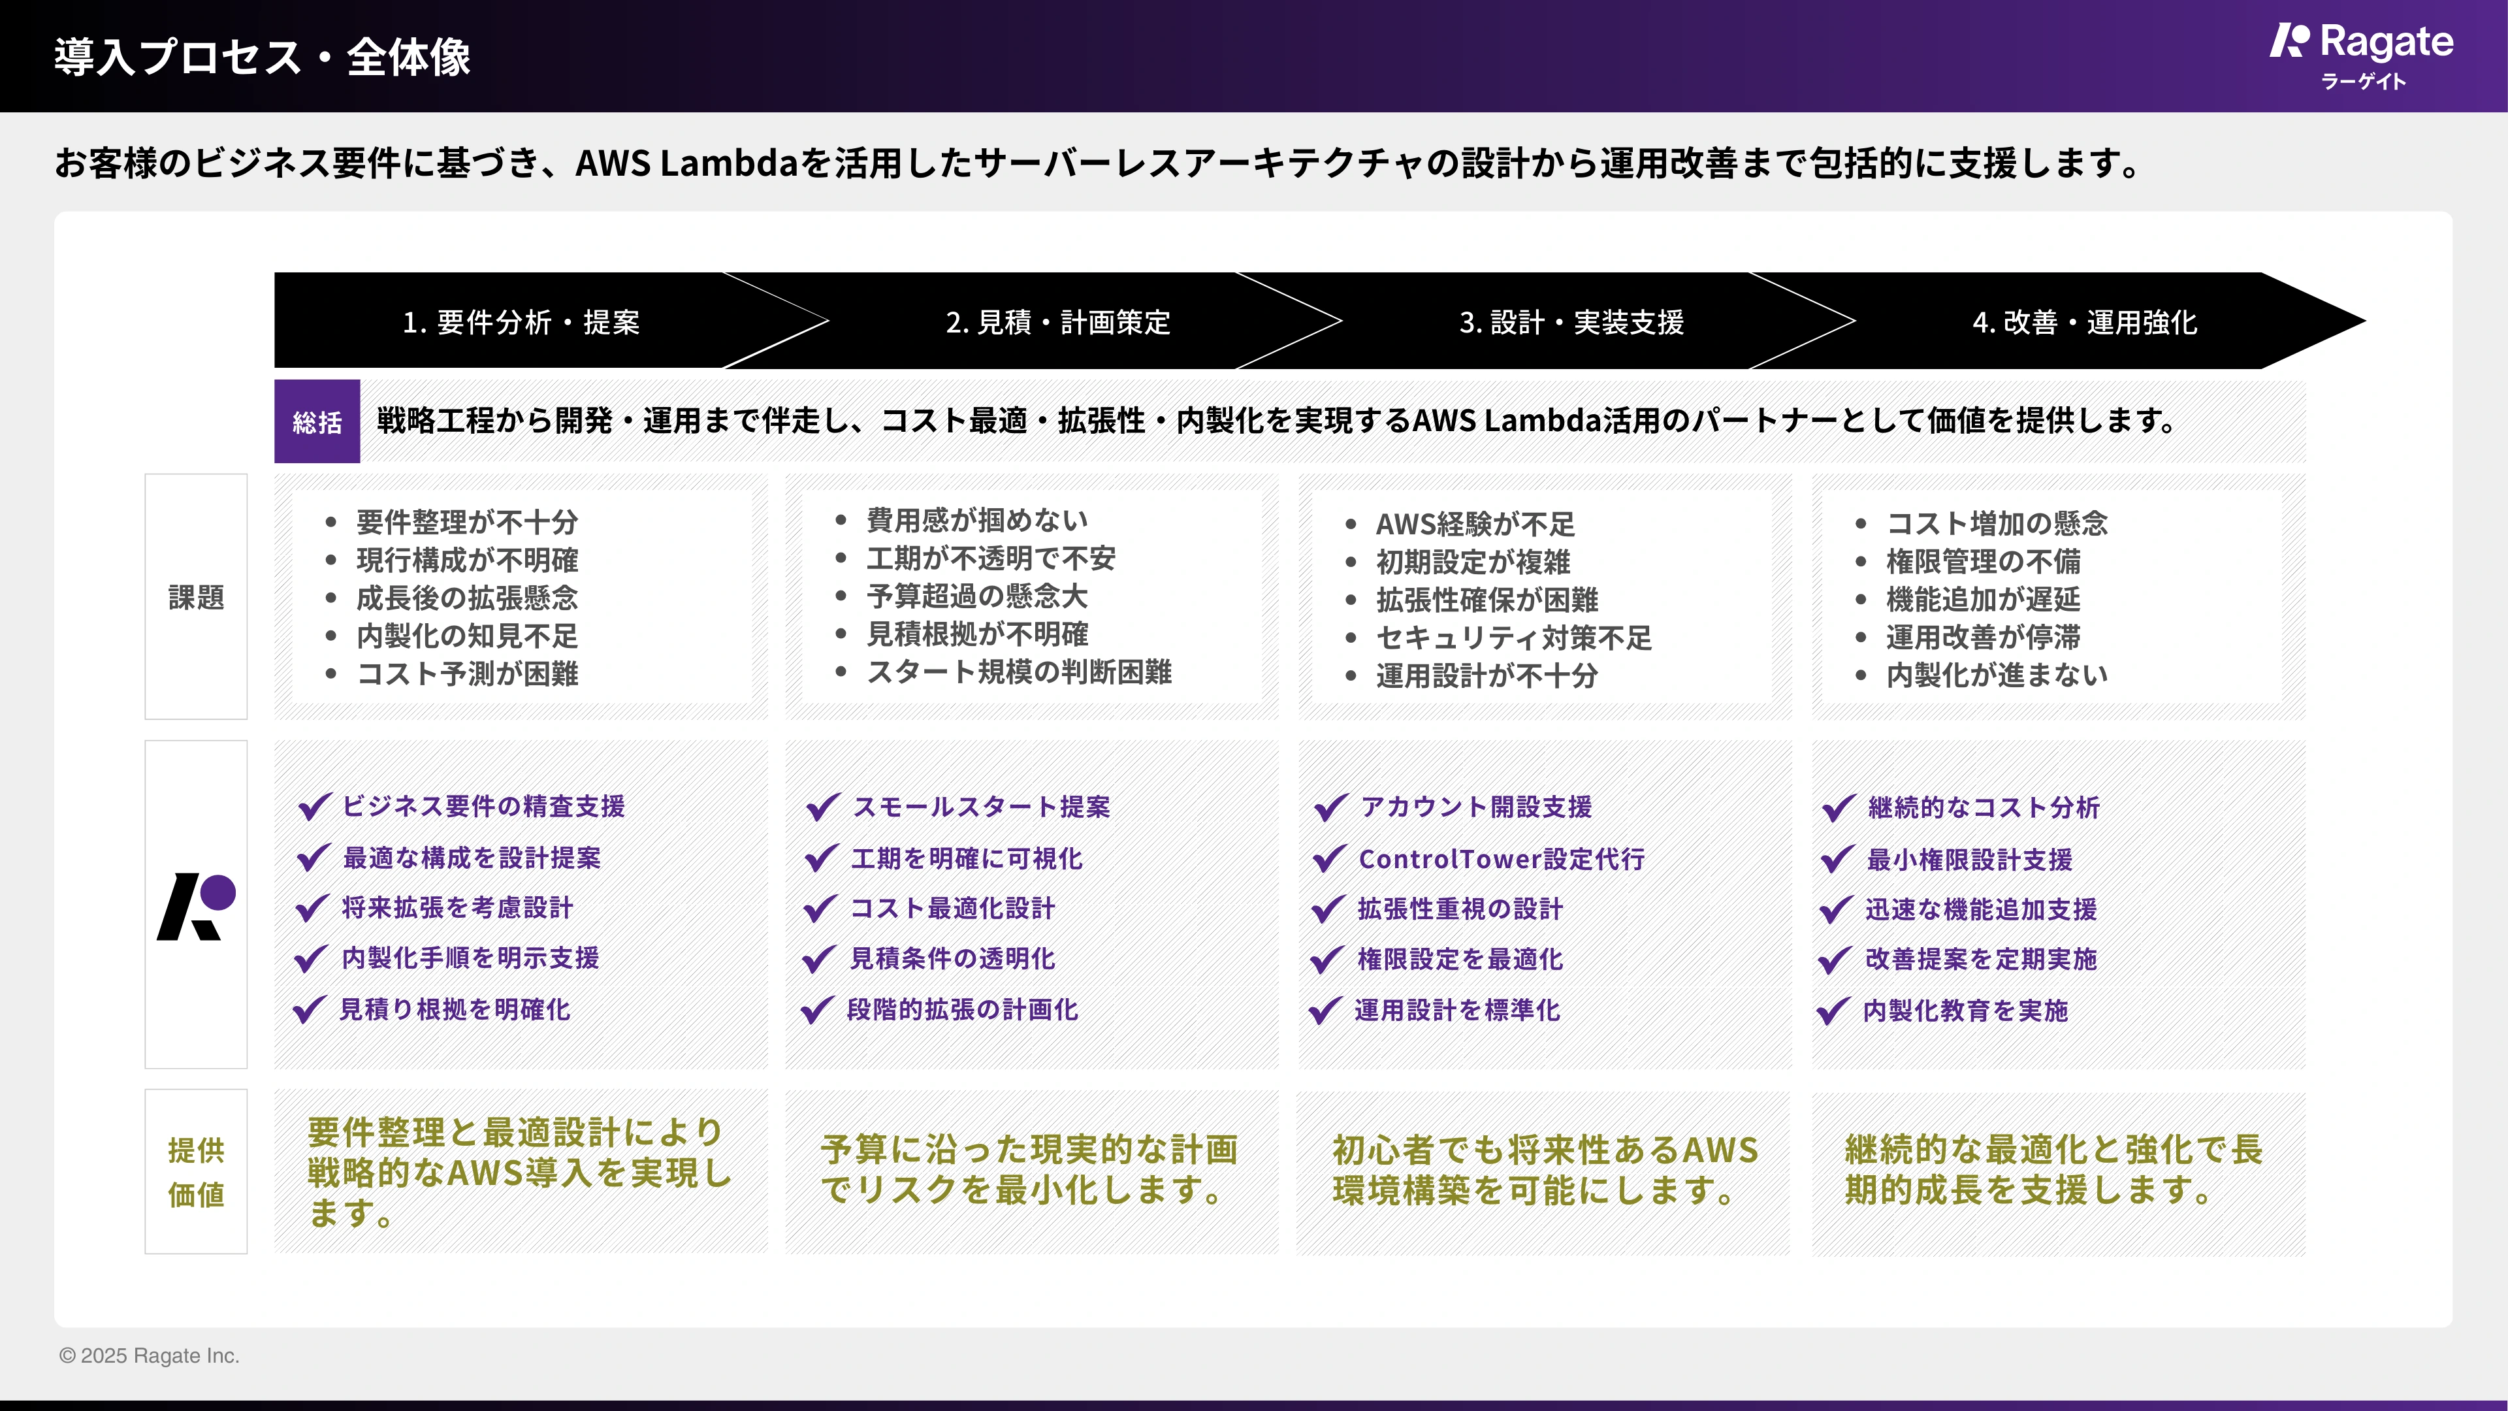
Task: Click text 将来拡張を考慮設計
Action: point(458,907)
